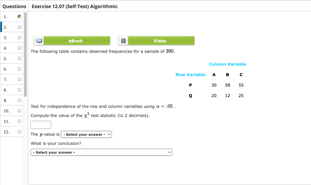This screenshot has width=311, height=185.
Task: Mark question 12 using its radio button
Action: tap(19, 132)
